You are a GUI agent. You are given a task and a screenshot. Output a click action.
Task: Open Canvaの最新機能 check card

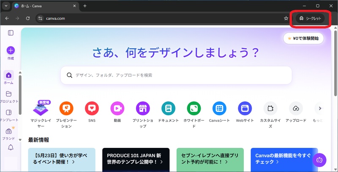284,159
